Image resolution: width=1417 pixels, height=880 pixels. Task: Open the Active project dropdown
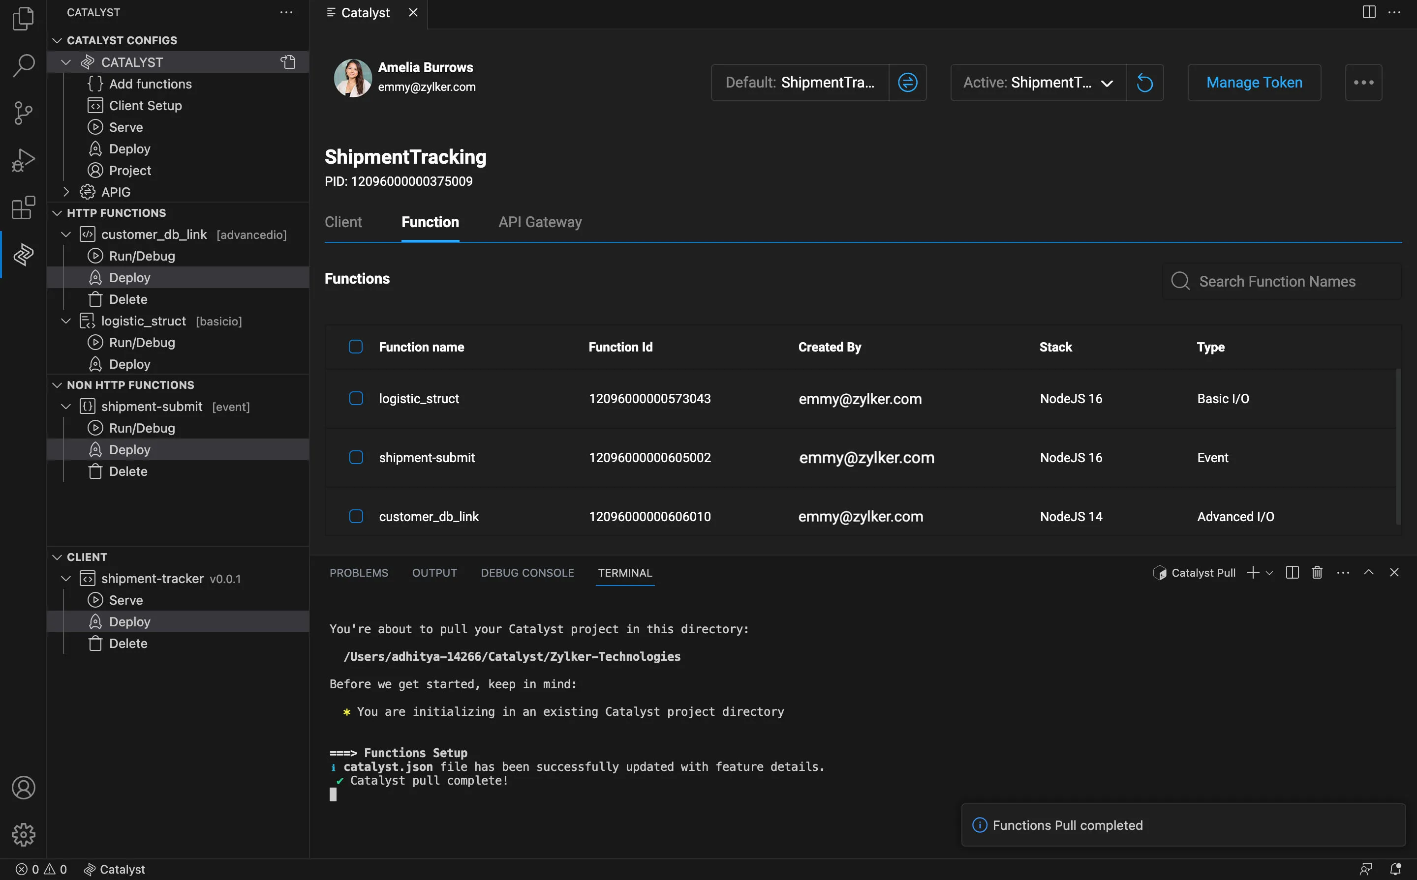pyautogui.click(x=1038, y=83)
